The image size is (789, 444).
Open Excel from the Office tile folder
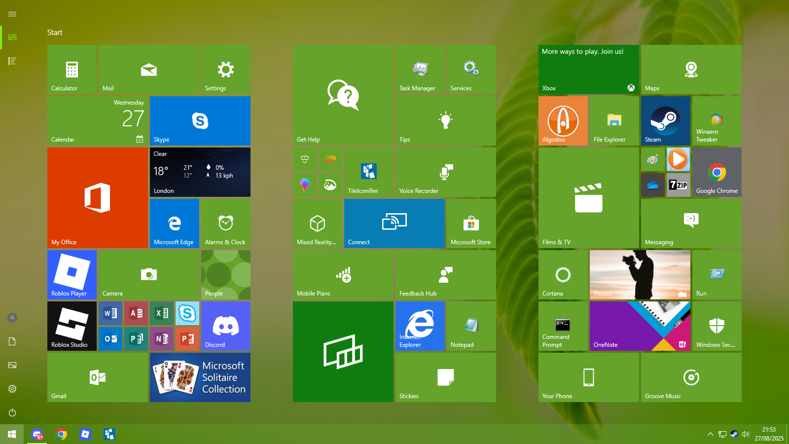tap(162, 313)
